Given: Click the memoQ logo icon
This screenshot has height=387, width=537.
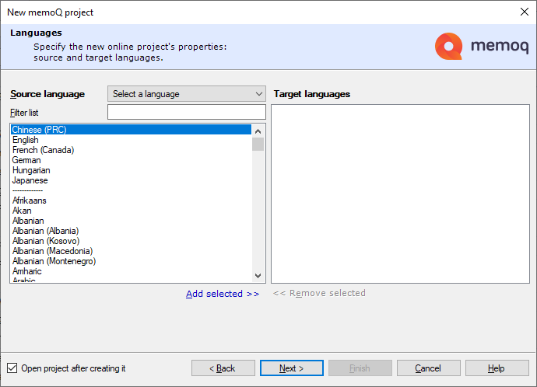Looking at the screenshot, I should [449, 47].
